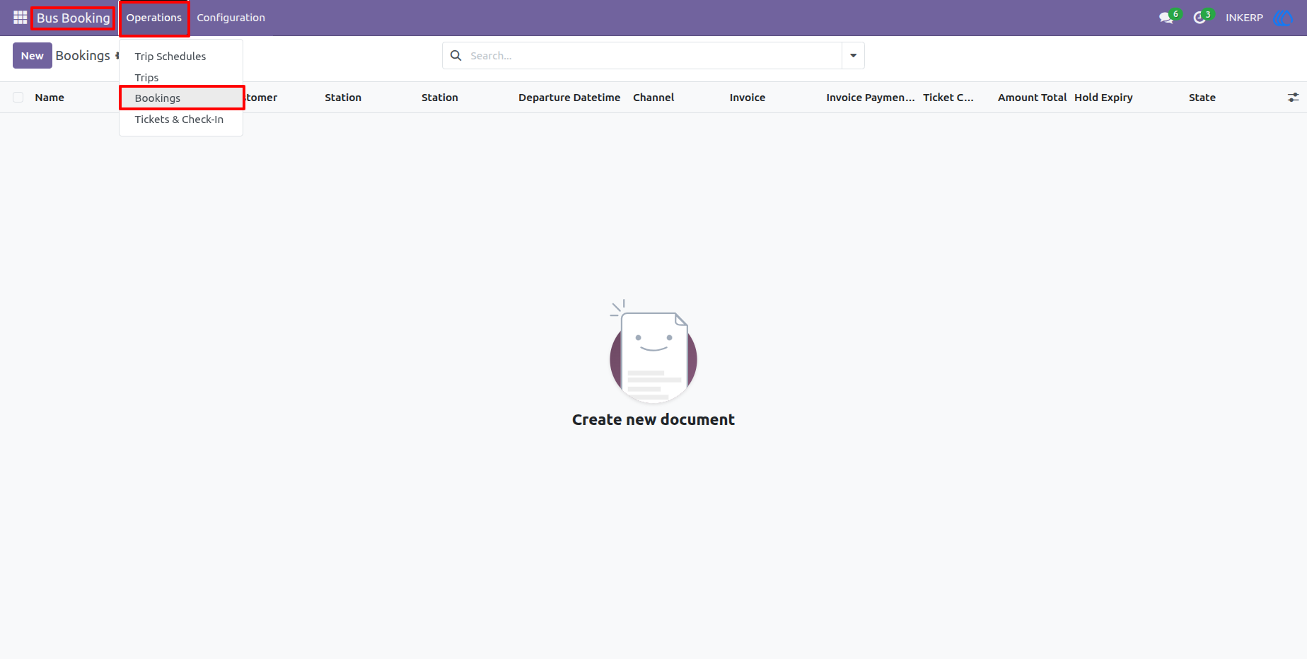Open the Operations menu
Screen dimensions: 1307x659
(x=154, y=18)
